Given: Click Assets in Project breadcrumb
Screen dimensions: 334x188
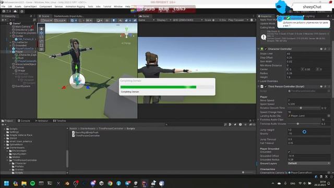Looking at the screenshot, I should [x=73, y=128].
